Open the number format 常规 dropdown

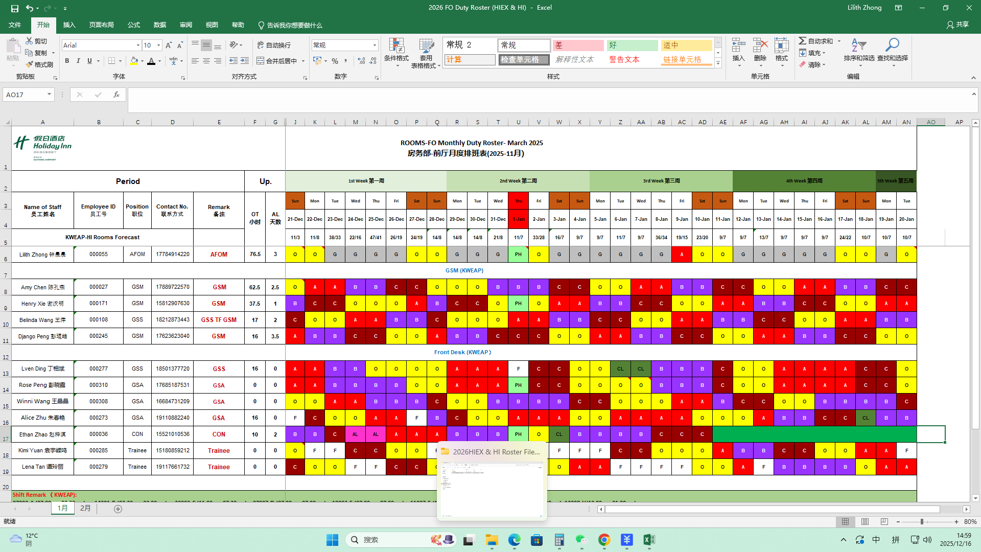(x=375, y=45)
